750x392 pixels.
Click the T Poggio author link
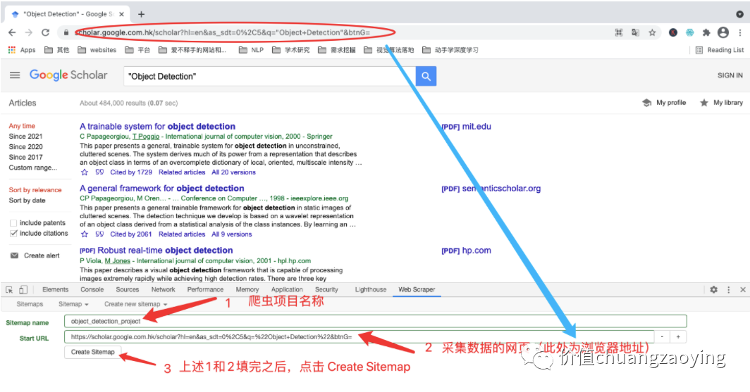pos(146,137)
